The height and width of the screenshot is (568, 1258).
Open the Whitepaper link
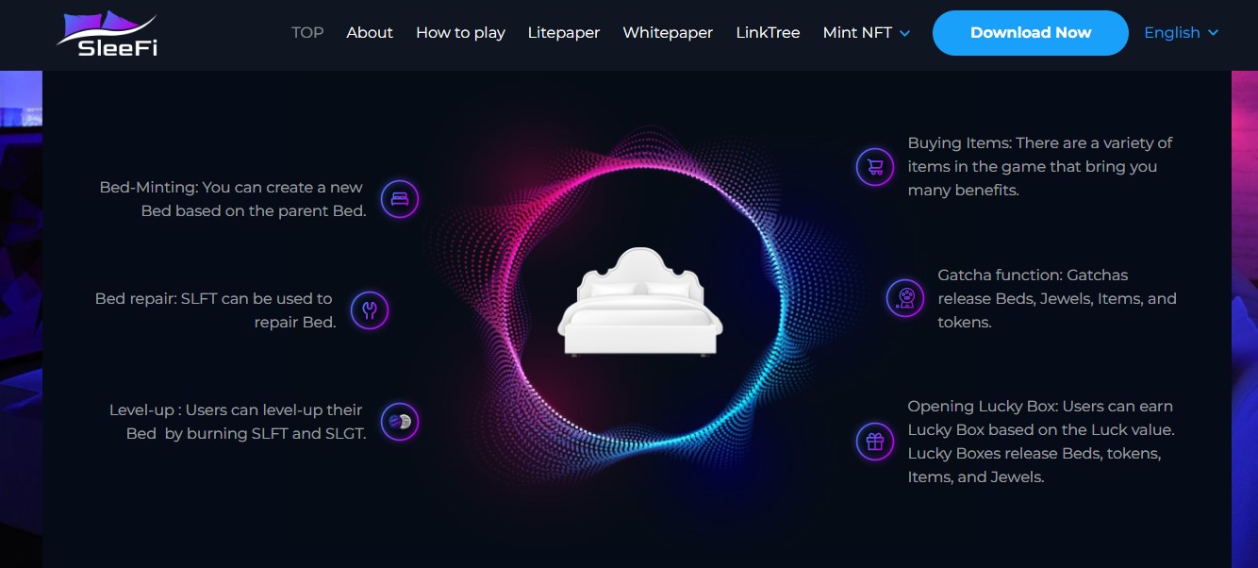click(668, 33)
